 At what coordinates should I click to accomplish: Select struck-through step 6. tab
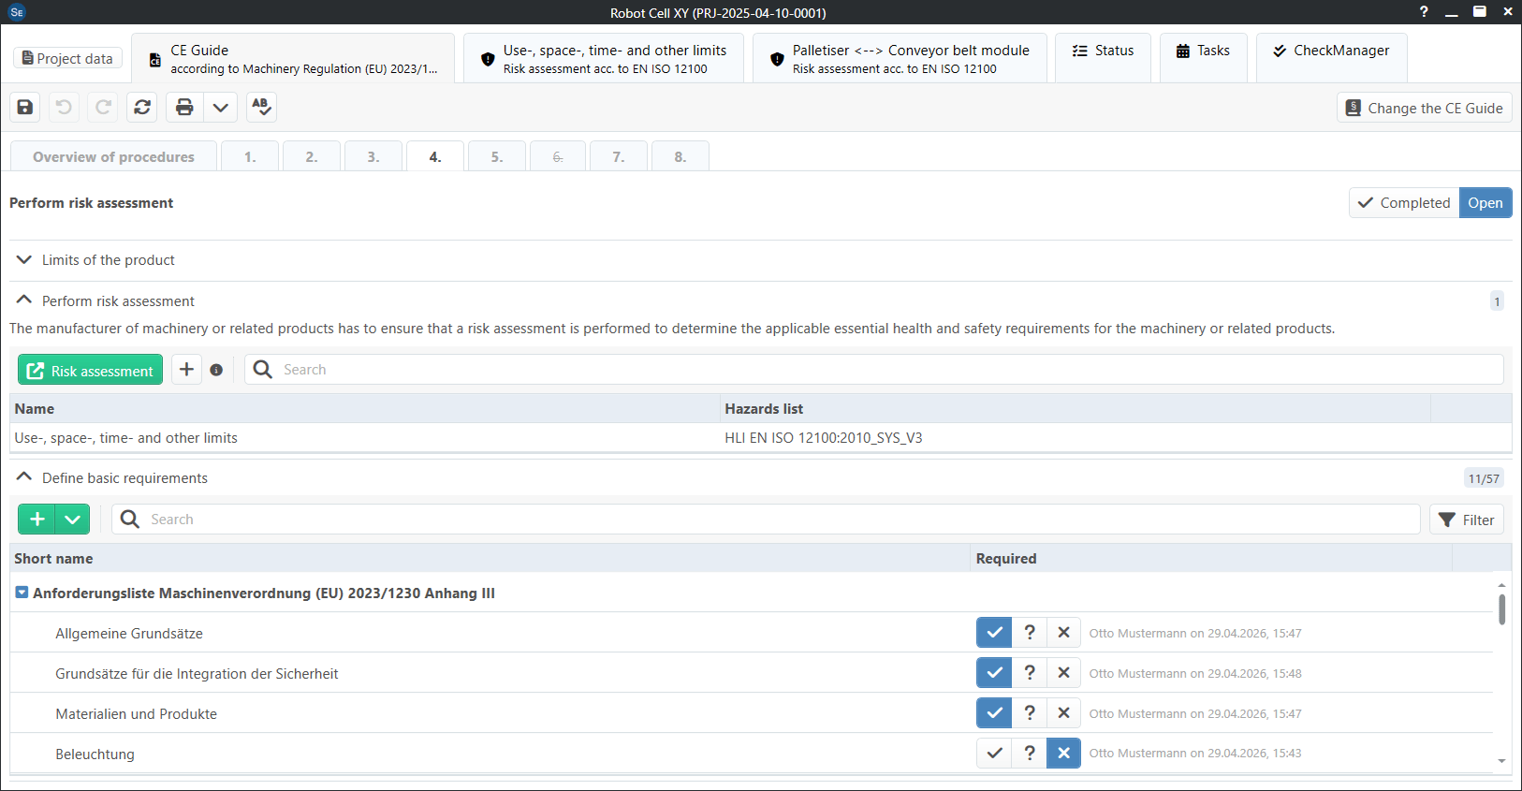(558, 156)
